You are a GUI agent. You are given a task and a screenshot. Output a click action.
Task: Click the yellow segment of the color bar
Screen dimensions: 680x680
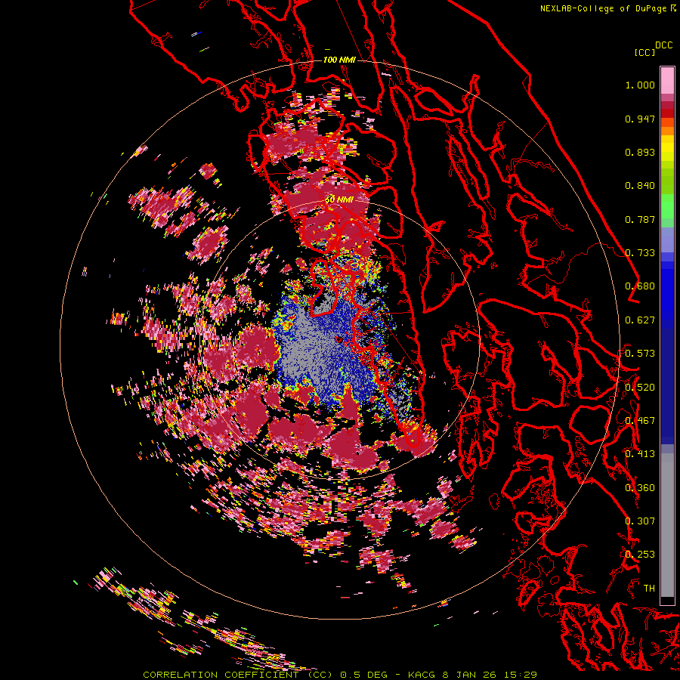click(667, 148)
